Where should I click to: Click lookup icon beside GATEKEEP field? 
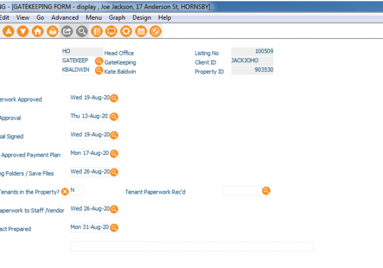tap(99, 61)
